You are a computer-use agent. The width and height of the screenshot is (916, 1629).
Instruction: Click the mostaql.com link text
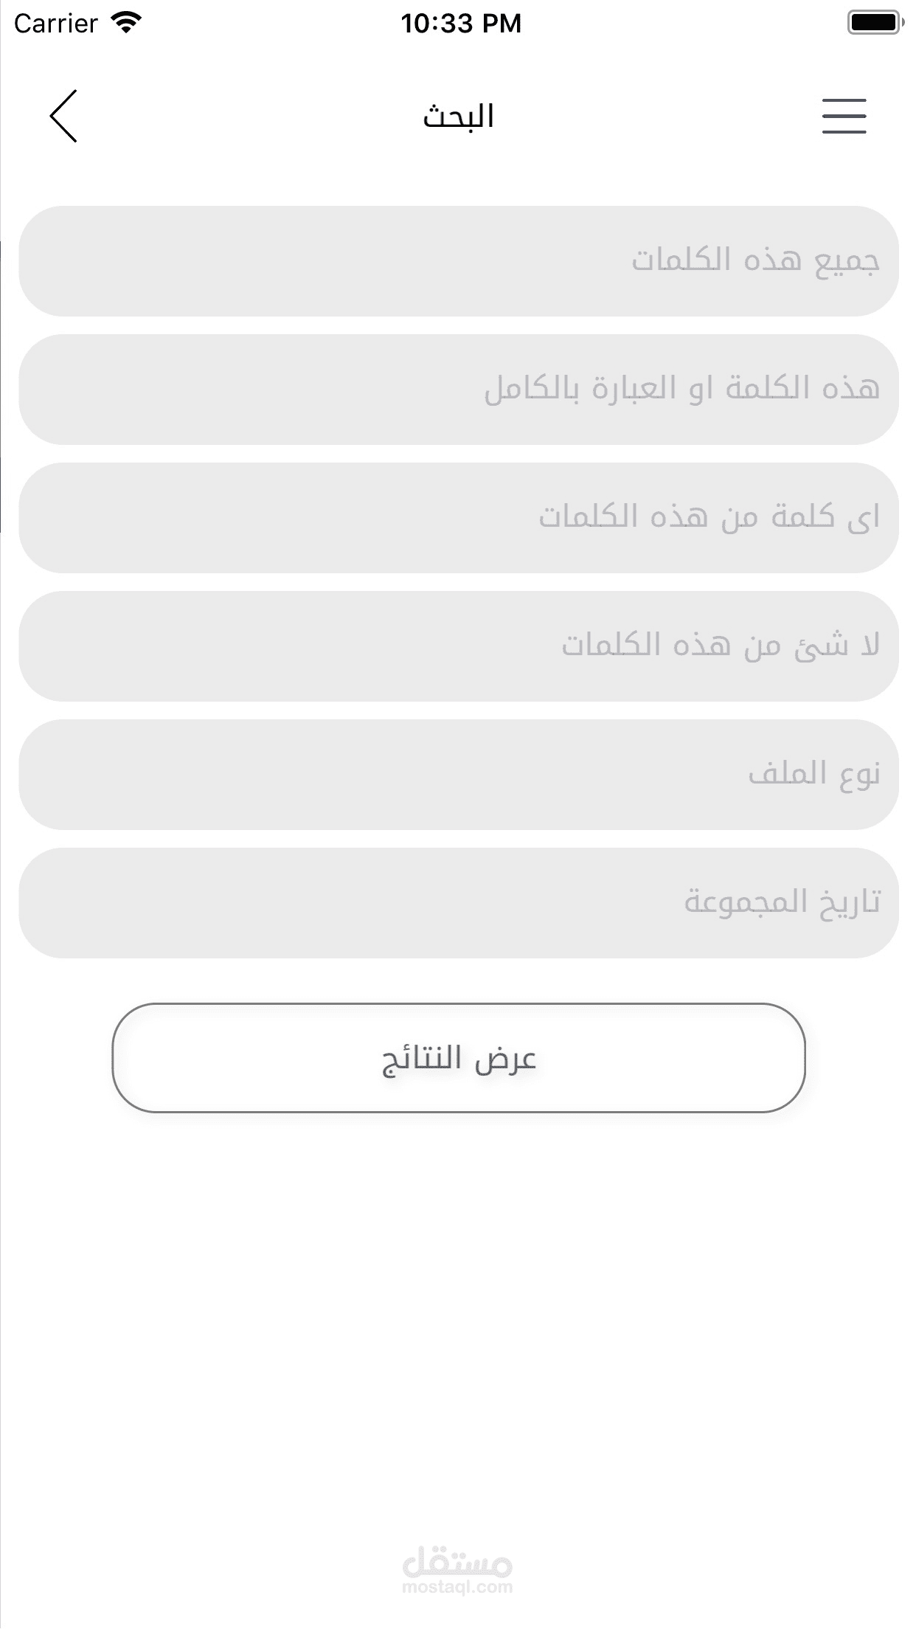tap(457, 1588)
